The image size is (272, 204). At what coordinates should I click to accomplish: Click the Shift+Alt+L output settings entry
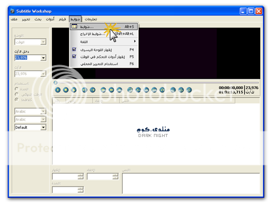click(x=104, y=34)
